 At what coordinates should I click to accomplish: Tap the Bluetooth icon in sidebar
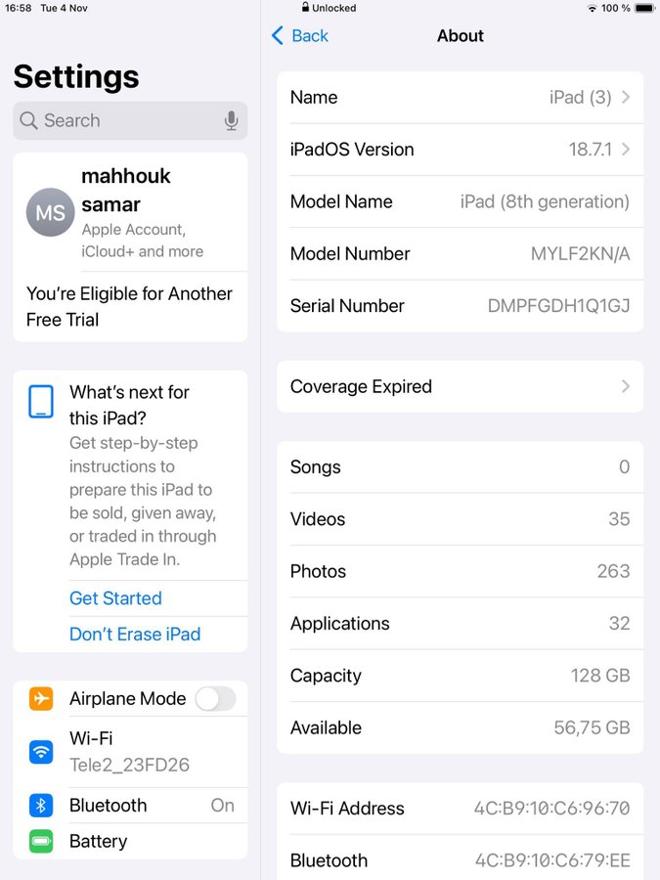coord(41,806)
